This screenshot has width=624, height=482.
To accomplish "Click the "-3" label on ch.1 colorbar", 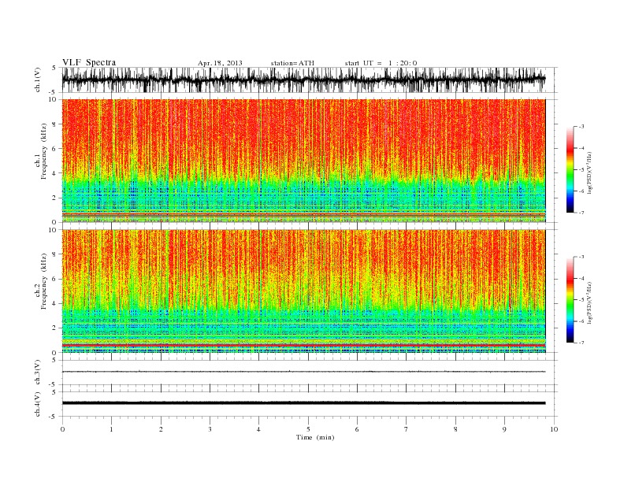I will 581,127.
